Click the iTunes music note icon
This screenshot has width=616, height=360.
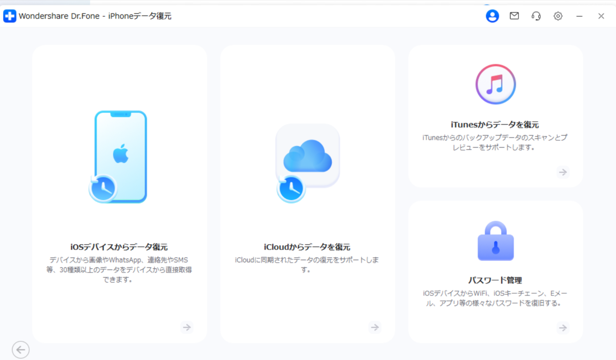(495, 84)
